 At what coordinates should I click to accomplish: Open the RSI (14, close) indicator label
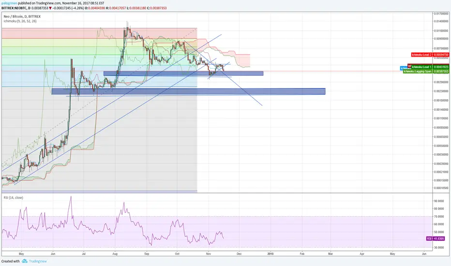coord(13,197)
